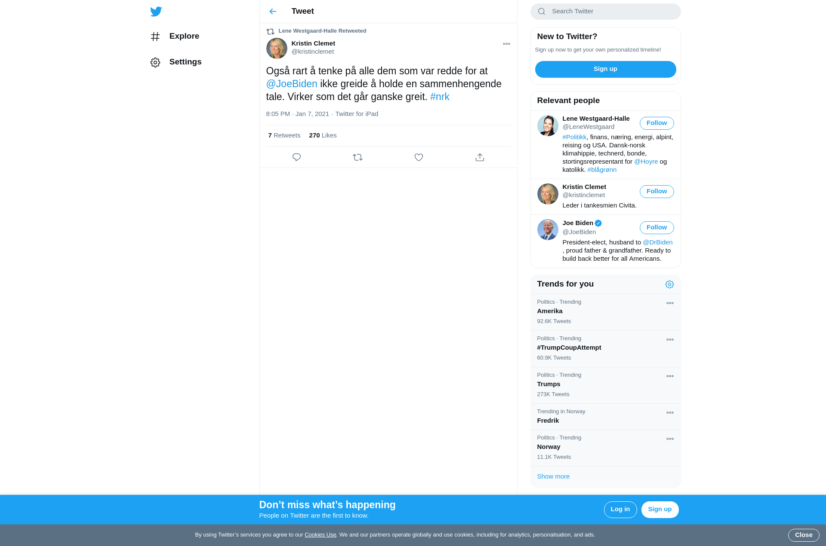Viewport: 826px width, 546px height.
Task: Close the cookies notice banner
Action: (804, 535)
